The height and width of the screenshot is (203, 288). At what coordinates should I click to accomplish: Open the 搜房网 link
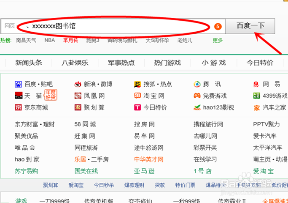(x=144, y=124)
